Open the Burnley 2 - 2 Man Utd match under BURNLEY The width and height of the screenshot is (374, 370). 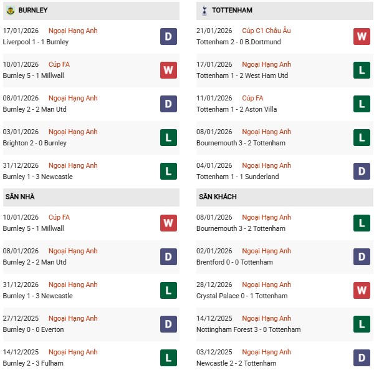pos(36,110)
